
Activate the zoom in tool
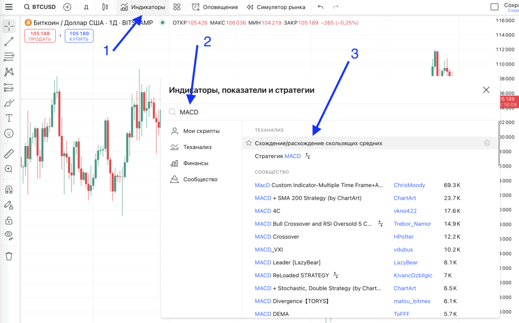tap(9, 169)
